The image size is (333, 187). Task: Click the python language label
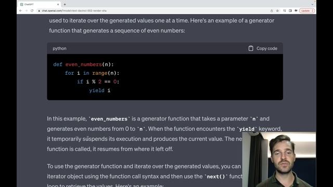(x=59, y=48)
